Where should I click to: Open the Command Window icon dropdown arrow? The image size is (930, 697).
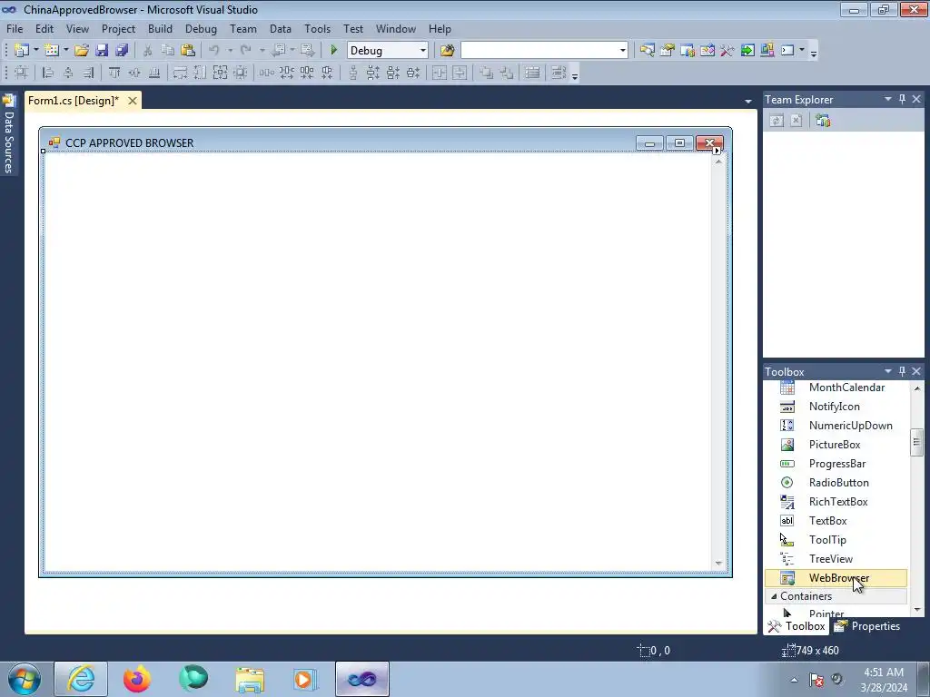[801, 51]
